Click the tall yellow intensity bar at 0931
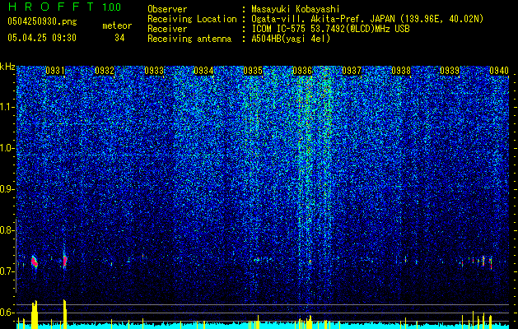The image size is (518, 329). (65, 314)
